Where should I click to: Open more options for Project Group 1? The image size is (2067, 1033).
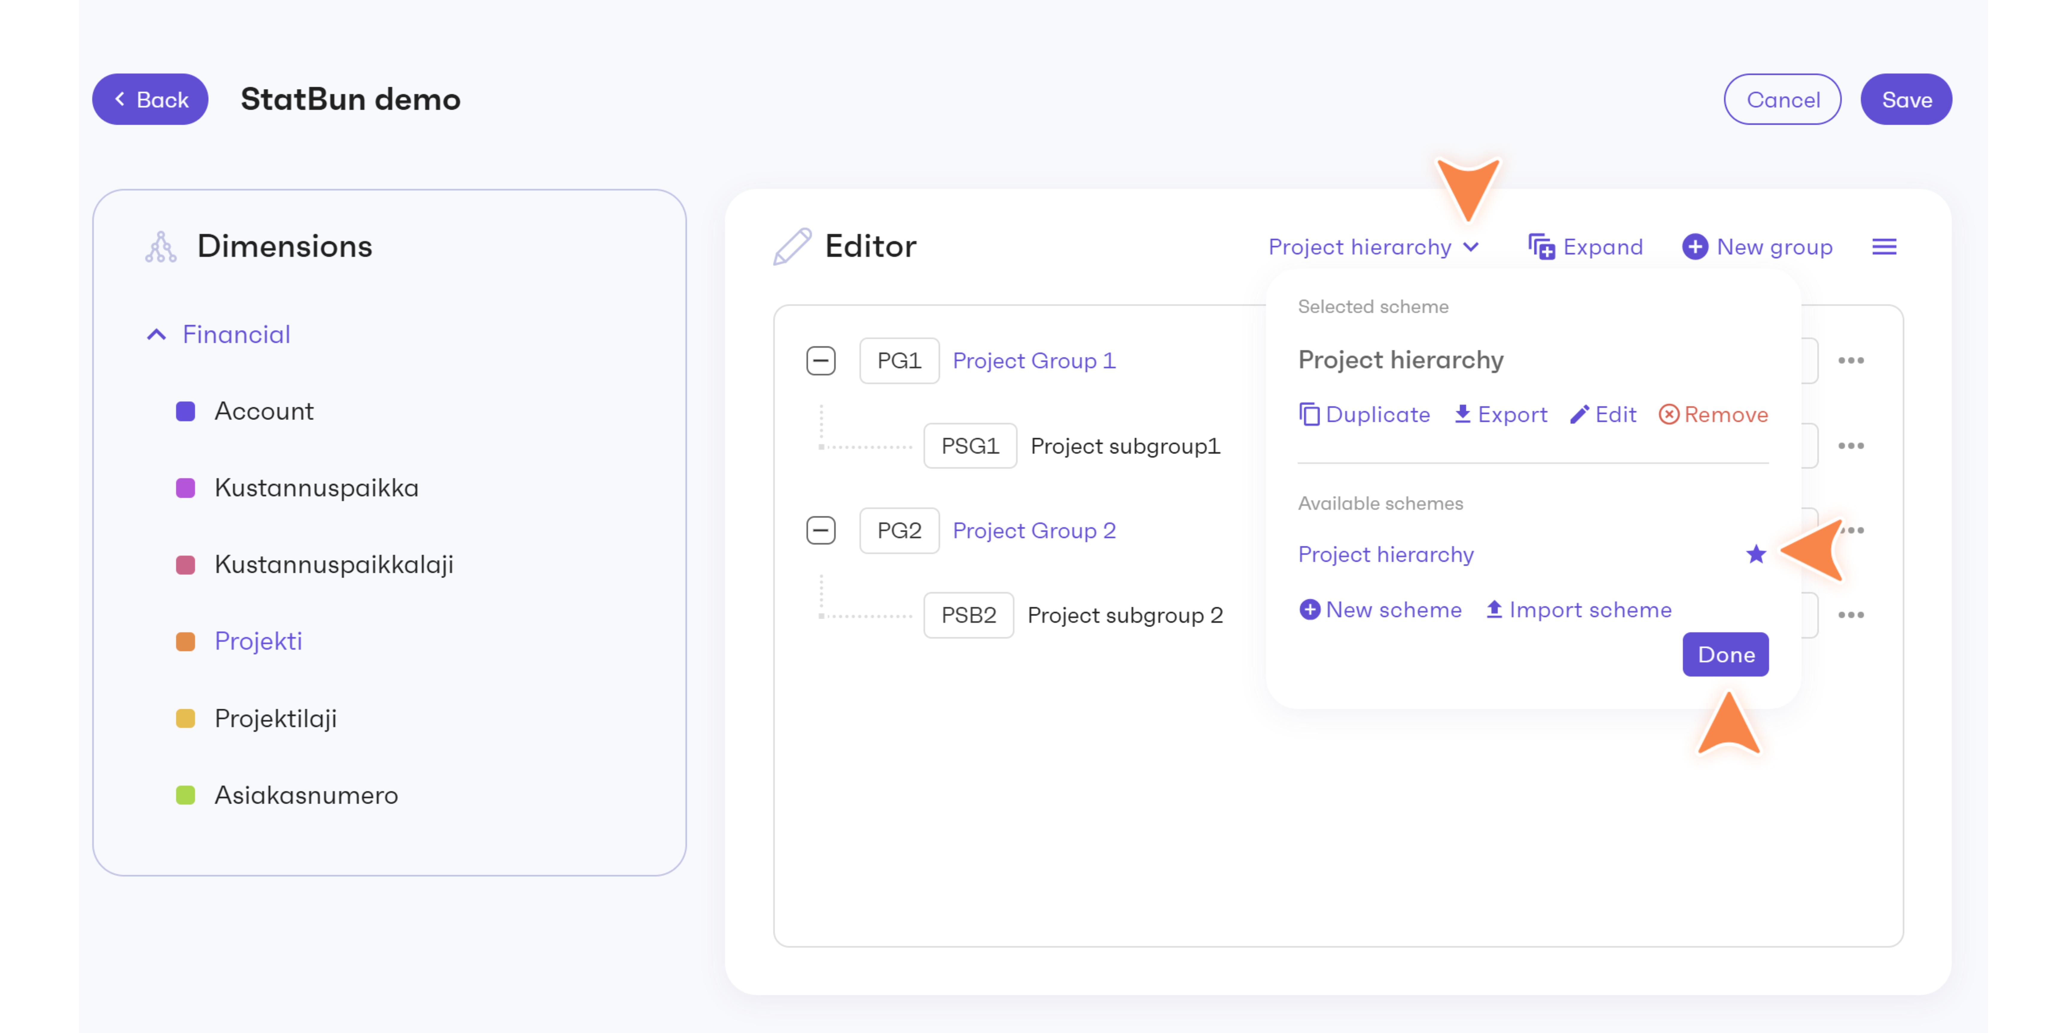tap(1850, 361)
